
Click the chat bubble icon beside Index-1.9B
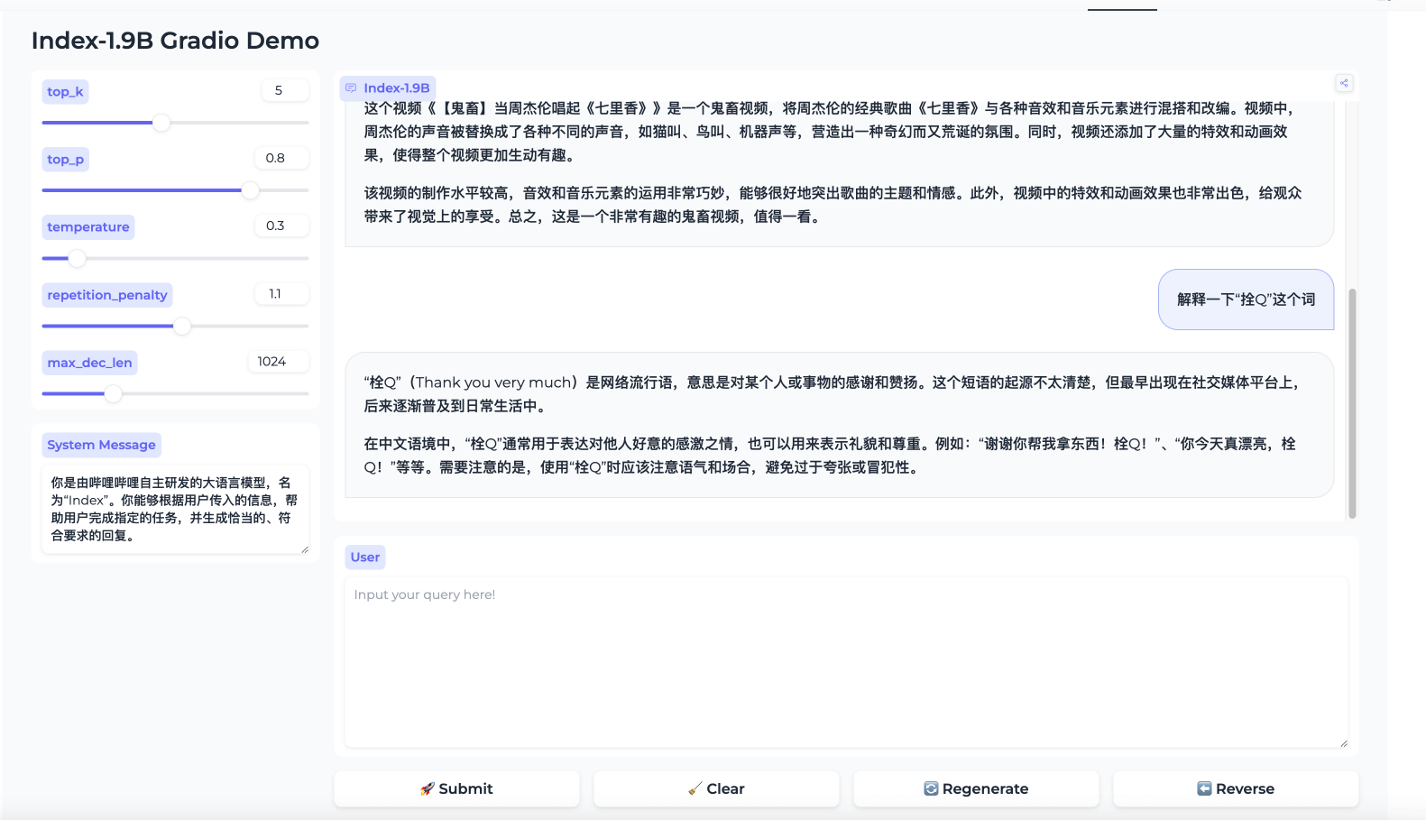tap(351, 88)
